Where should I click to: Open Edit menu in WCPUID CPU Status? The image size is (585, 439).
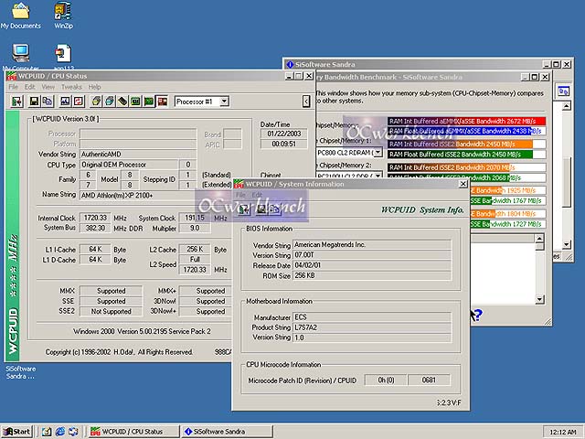[30, 87]
